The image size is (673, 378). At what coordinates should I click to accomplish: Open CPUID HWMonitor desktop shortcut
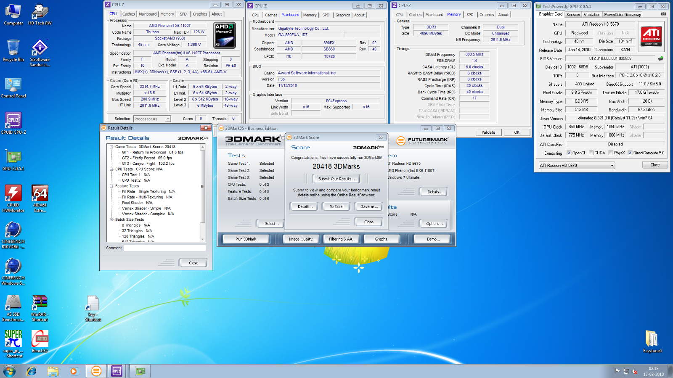(13, 199)
